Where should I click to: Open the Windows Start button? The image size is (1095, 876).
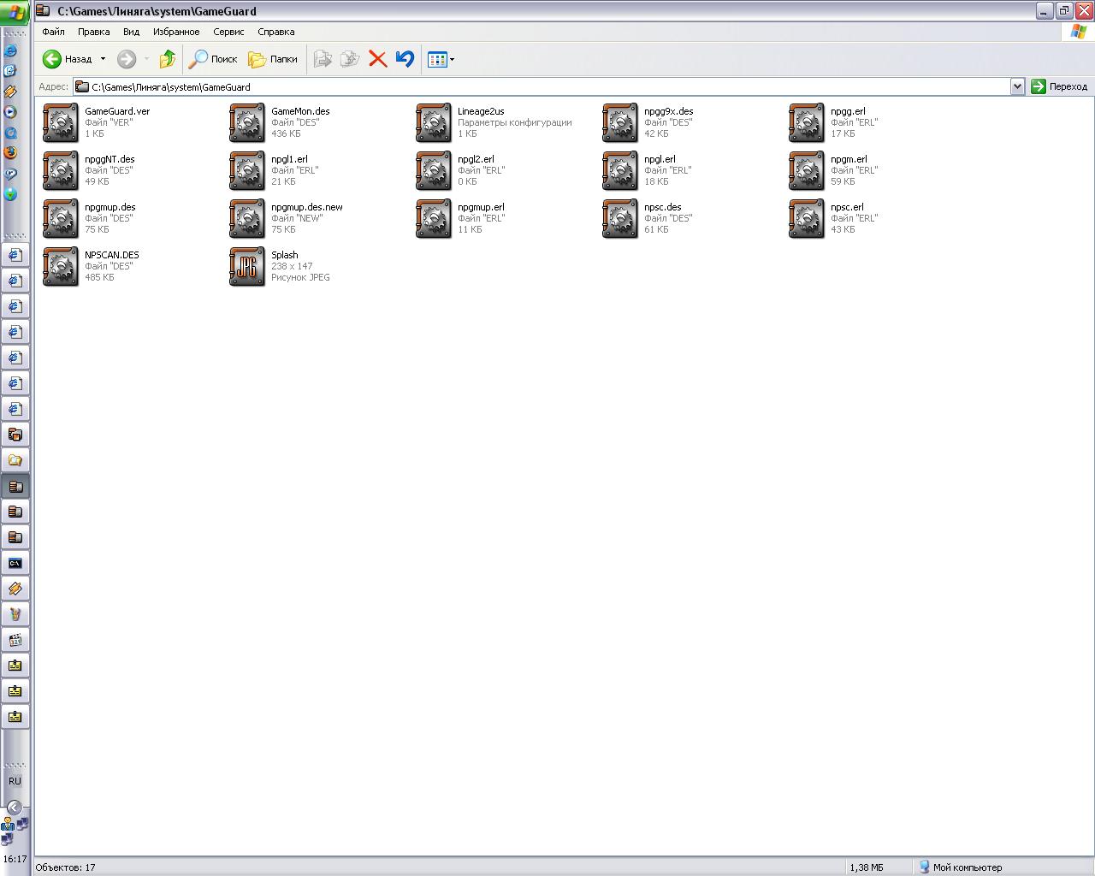[15, 12]
